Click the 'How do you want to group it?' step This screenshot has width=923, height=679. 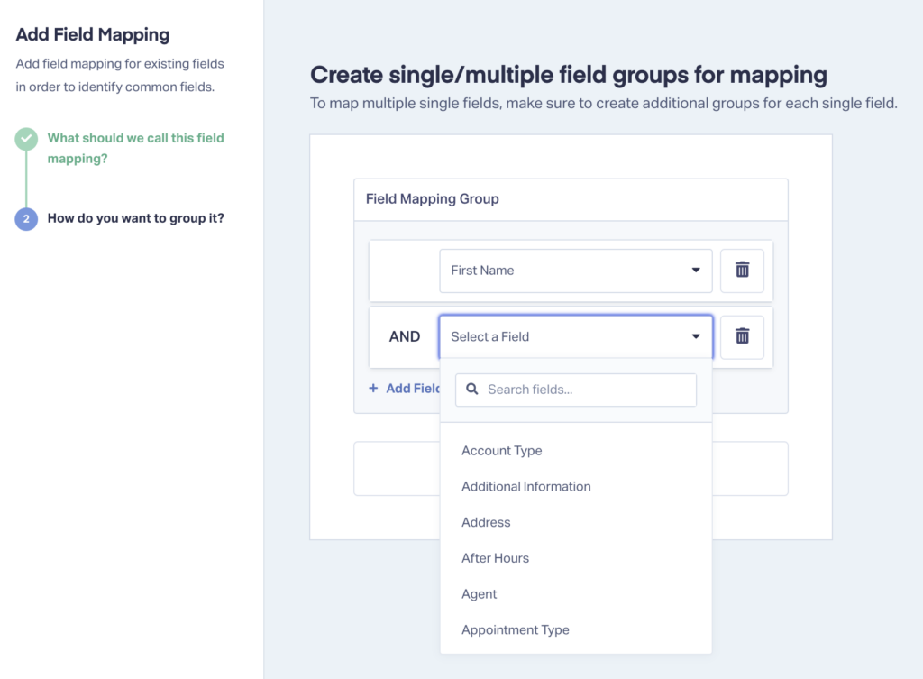[x=135, y=218]
